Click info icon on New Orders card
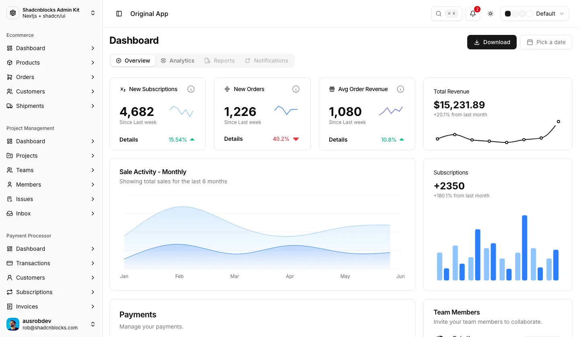Screen dimensions: 579x337 (296, 89)
